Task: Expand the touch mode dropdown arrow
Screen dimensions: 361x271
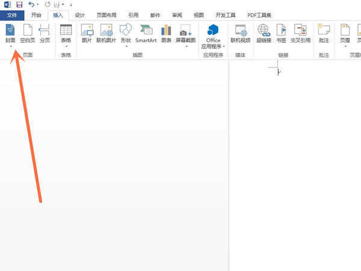Action: [x=63, y=4]
